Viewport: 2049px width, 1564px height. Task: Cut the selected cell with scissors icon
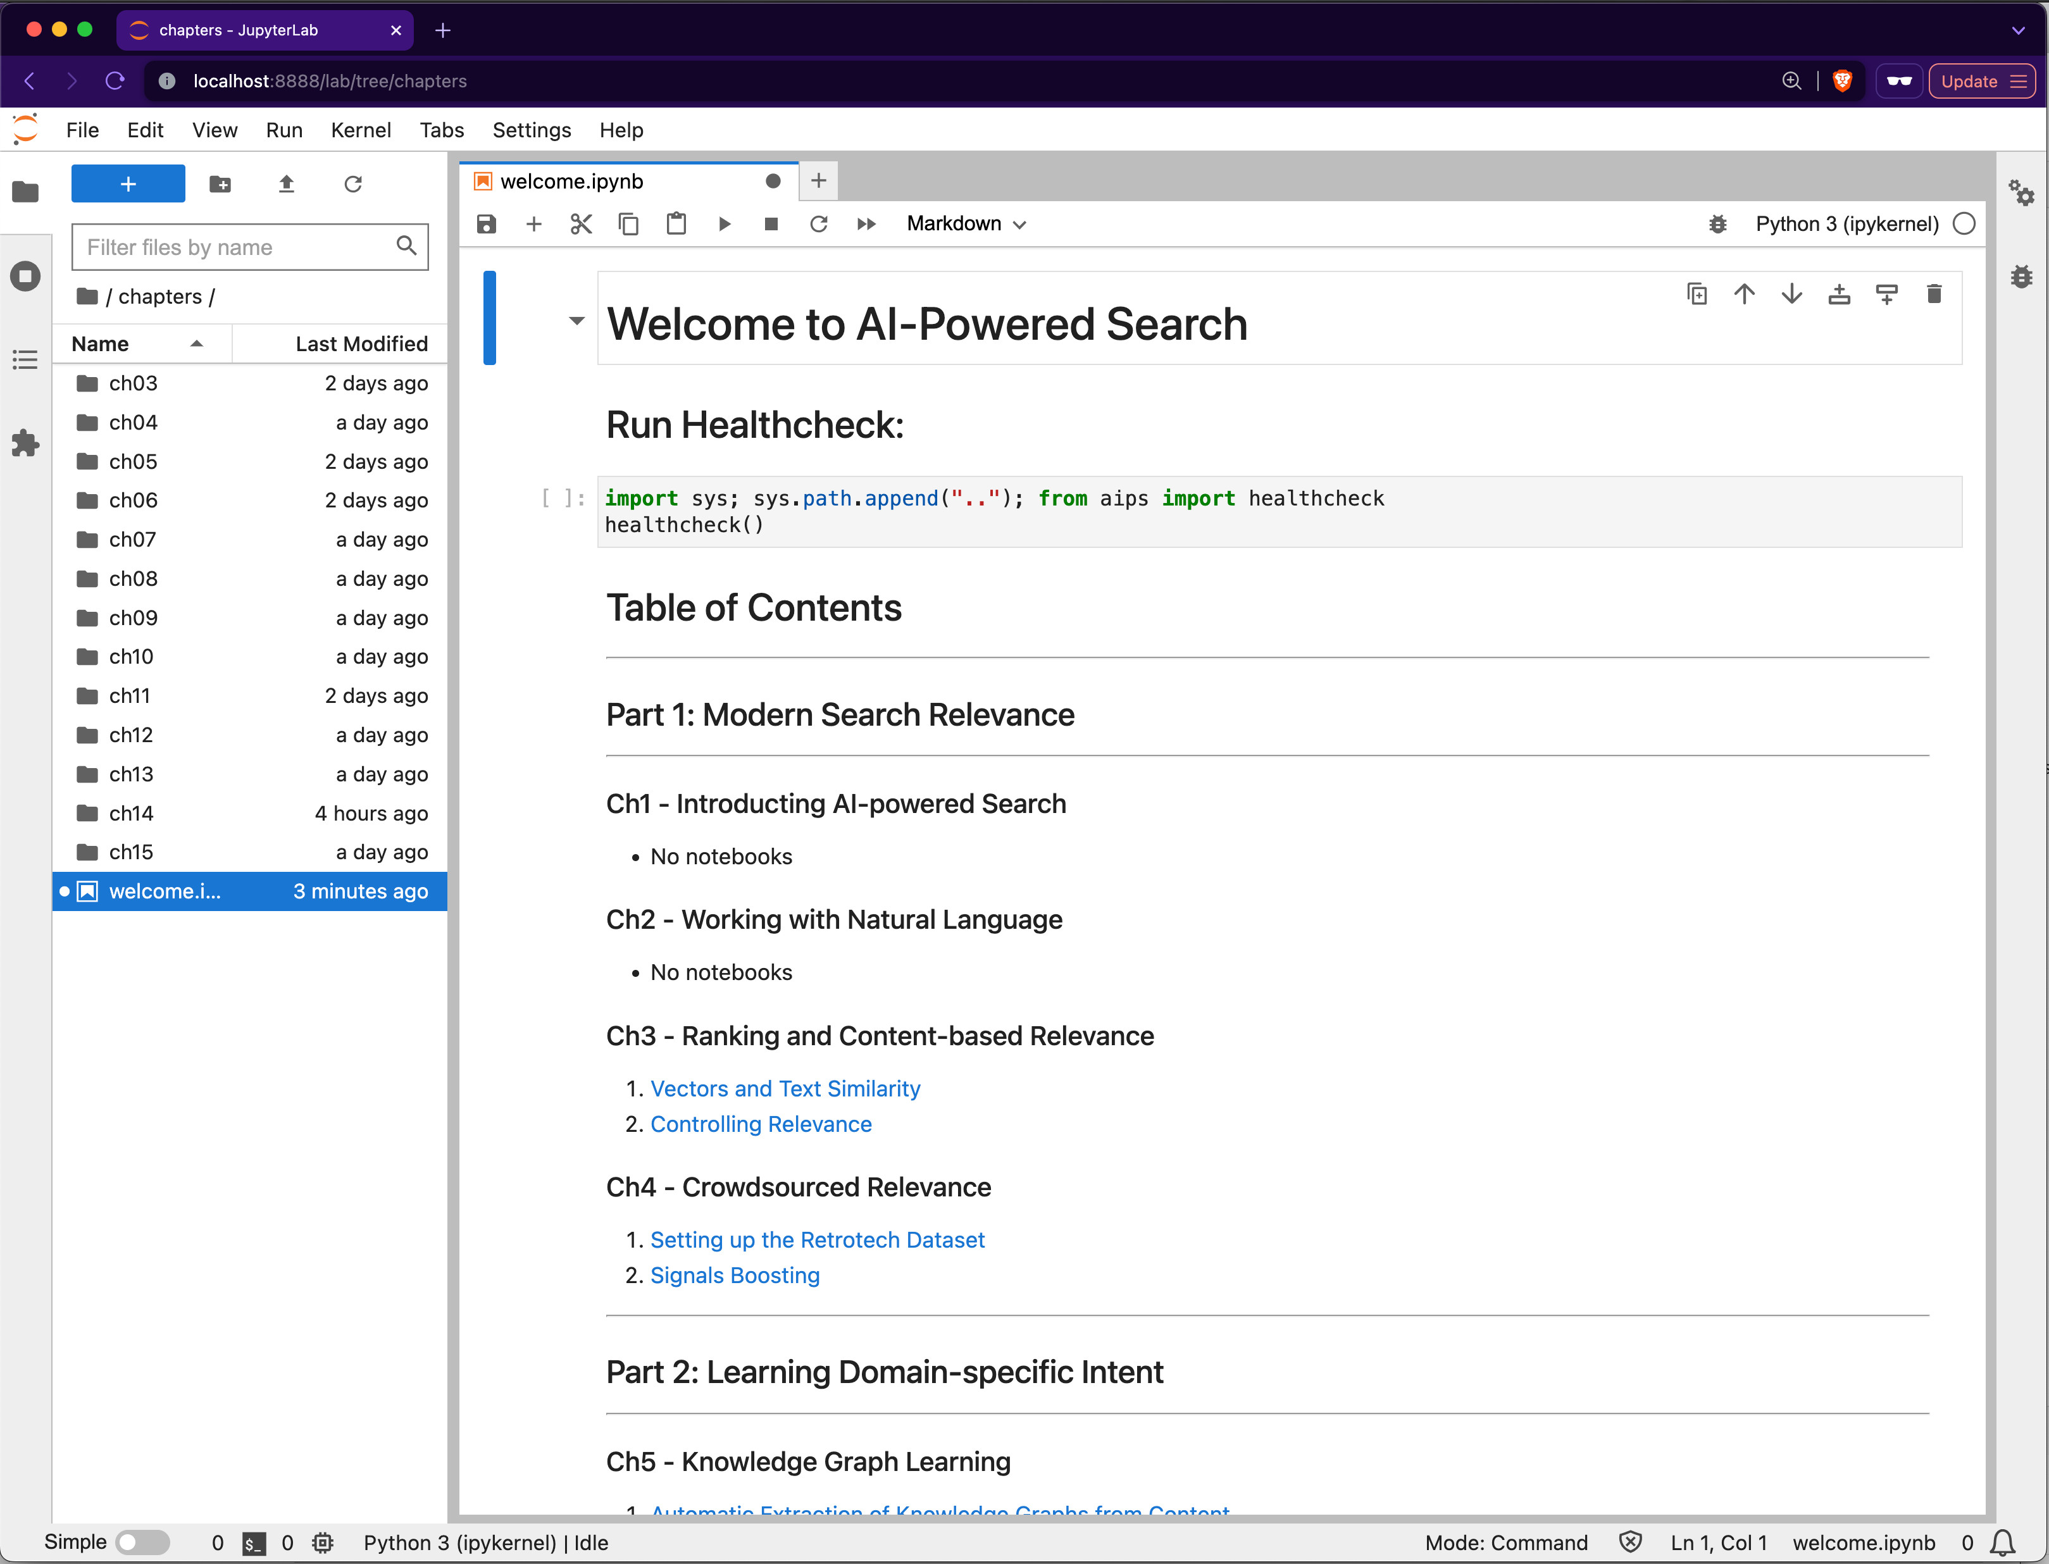[581, 223]
